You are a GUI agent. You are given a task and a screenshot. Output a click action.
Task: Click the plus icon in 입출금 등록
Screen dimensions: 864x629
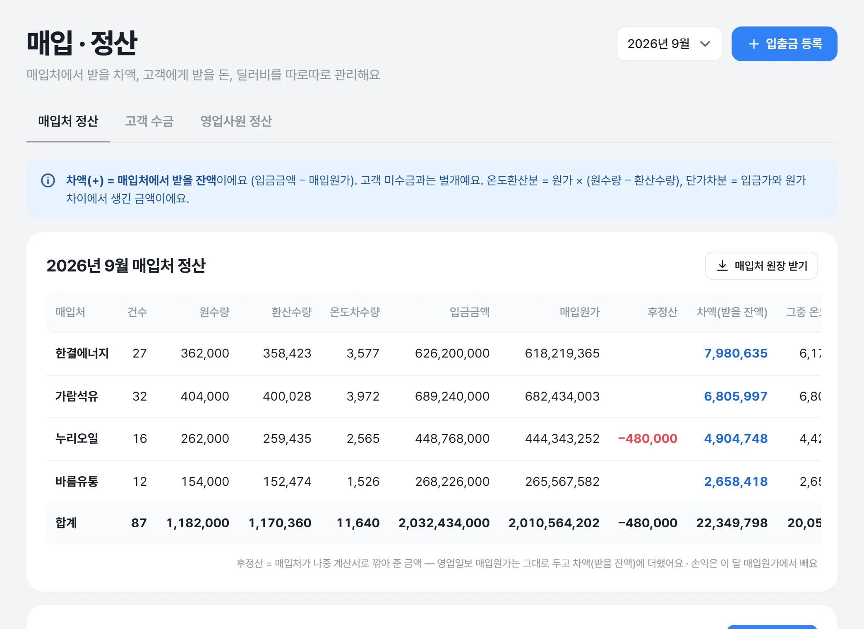754,44
